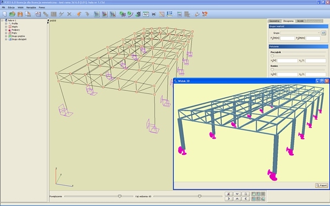Click the blue list lines toolbar icon
Image resolution: width=330 pixels, height=206 pixels.
(x=169, y=14)
